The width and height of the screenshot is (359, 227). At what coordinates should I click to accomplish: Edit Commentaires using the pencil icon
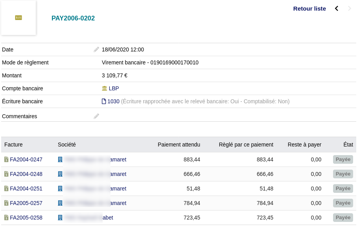click(96, 116)
